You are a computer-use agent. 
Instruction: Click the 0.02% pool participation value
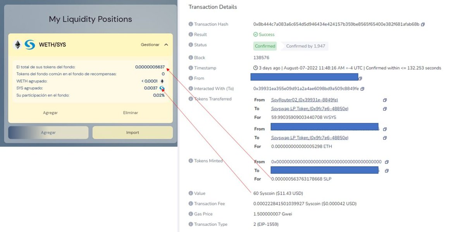(x=159, y=95)
